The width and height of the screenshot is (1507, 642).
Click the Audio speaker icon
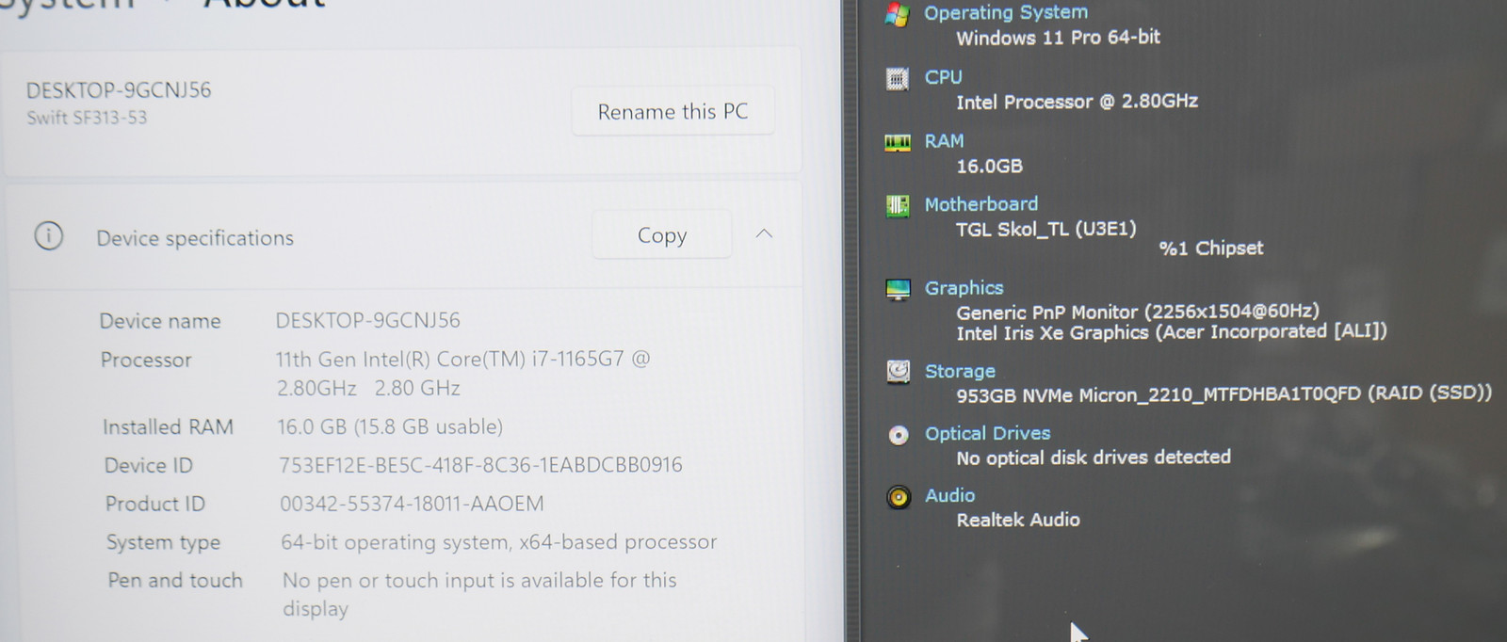[899, 497]
